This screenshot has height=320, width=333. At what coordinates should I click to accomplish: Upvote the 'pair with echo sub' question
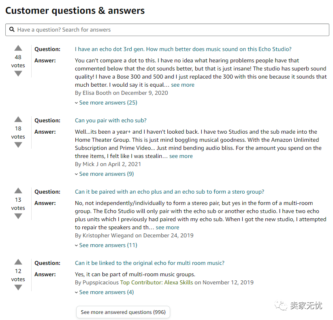(18, 119)
